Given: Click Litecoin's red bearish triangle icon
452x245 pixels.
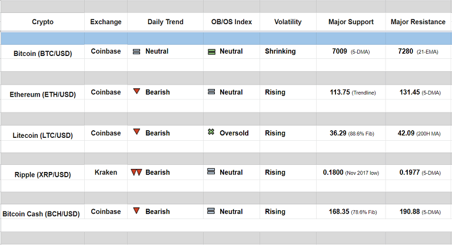Looking at the screenshot, I should point(137,132).
